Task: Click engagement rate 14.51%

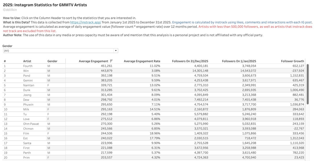Action: click(155, 109)
